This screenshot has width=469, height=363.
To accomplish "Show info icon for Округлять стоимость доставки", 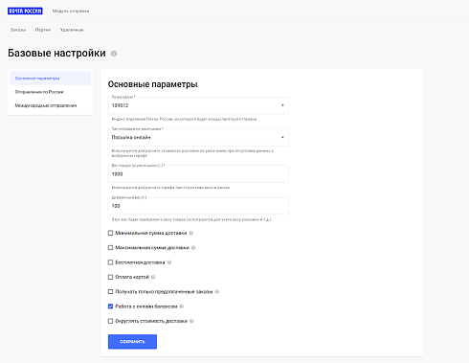I will 191,321.
